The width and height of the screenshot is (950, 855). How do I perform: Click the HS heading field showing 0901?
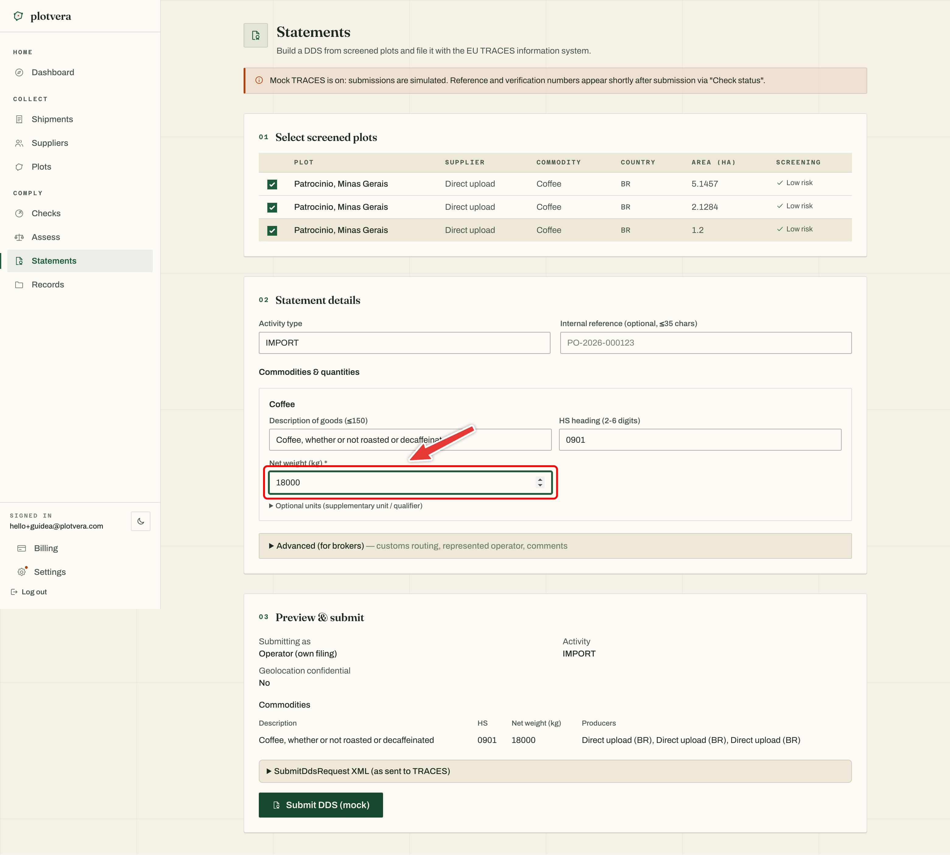point(700,440)
